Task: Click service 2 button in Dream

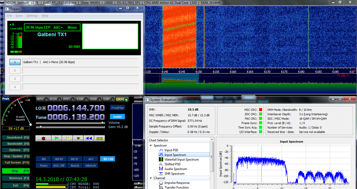Action: (15, 70)
